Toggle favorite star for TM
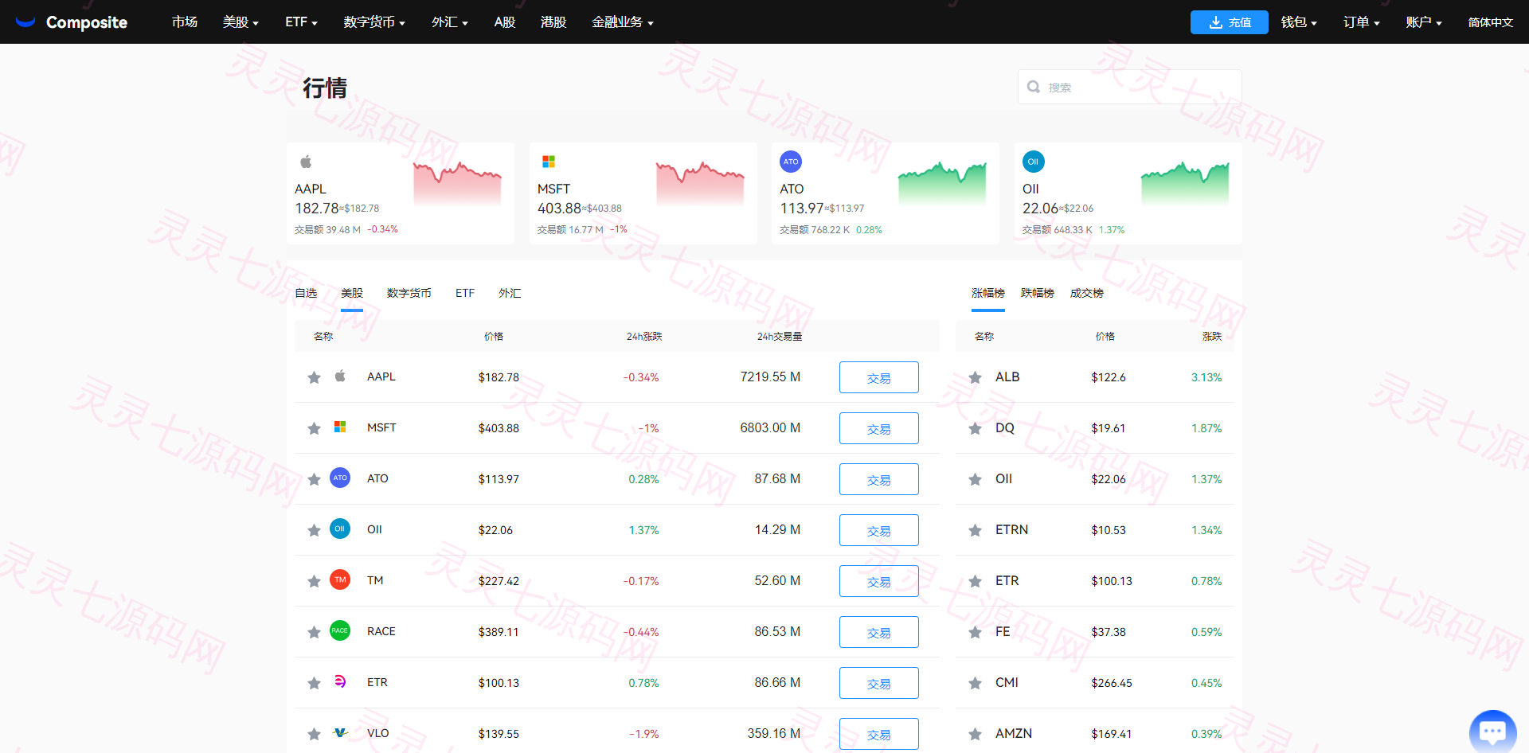Image resolution: width=1529 pixels, height=753 pixels. point(314,581)
